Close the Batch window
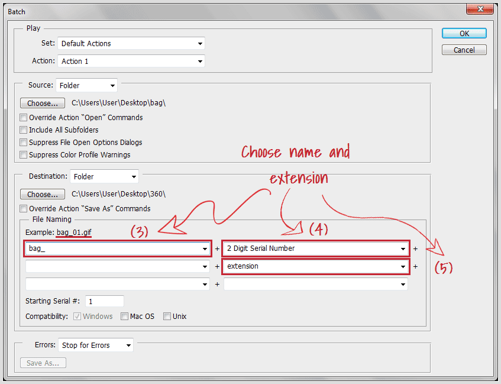This screenshot has width=501, height=384. 480,9
